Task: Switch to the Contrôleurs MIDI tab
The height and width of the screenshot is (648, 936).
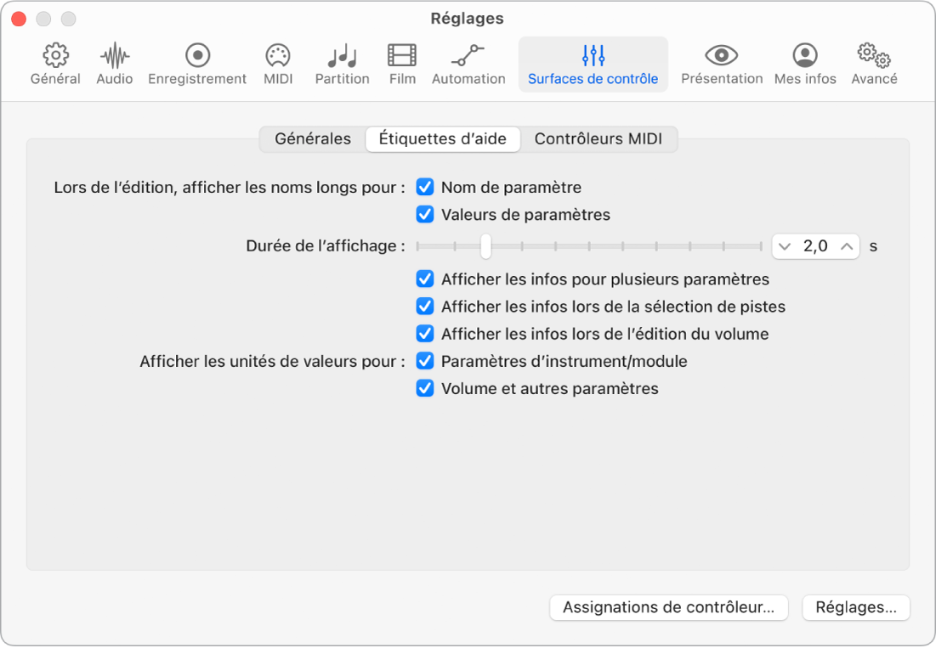Action: [x=598, y=139]
